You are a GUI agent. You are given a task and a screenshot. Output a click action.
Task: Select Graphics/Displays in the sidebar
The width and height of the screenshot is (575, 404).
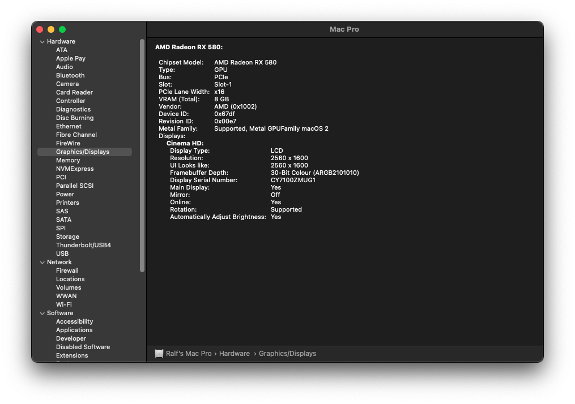(85, 152)
